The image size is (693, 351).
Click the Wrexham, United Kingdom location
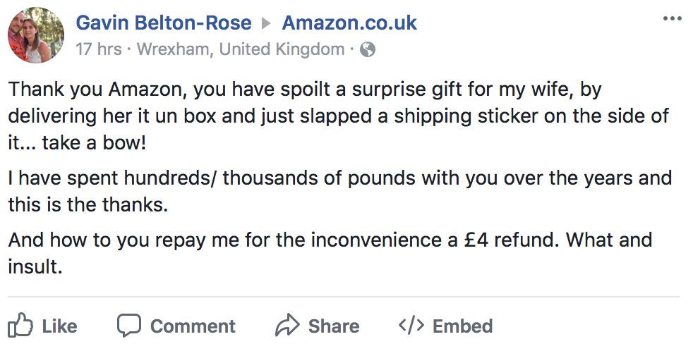tap(240, 50)
